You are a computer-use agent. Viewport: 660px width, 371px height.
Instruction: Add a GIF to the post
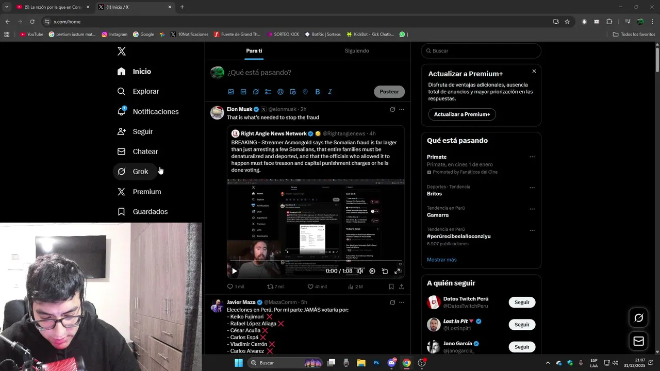[x=243, y=92]
